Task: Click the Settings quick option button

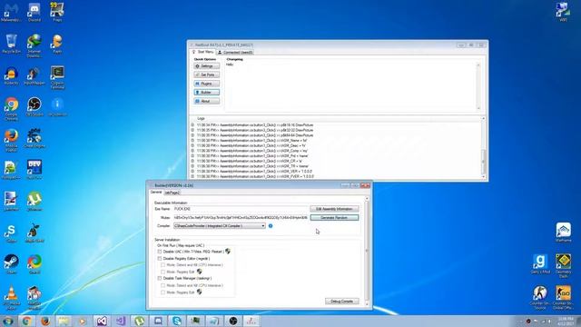Action: pyautogui.click(x=206, y=66)
